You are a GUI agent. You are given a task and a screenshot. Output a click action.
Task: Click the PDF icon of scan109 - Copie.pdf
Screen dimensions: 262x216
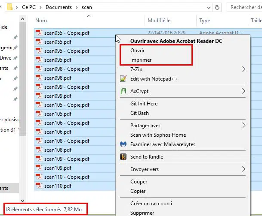coord(39,159)
